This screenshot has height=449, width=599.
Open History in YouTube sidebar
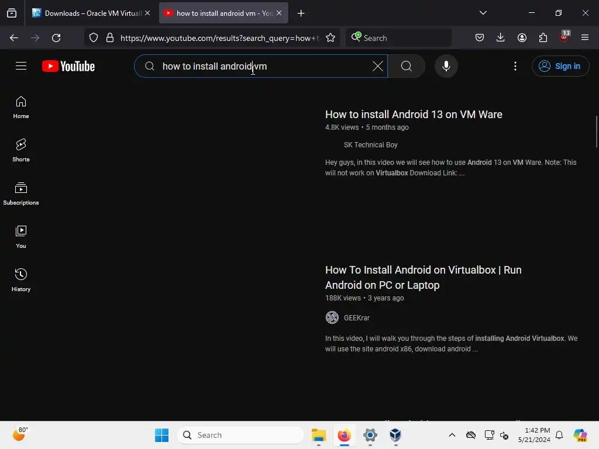[21, 280]
